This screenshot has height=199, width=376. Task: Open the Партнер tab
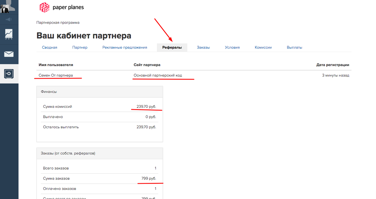(80, 47)
